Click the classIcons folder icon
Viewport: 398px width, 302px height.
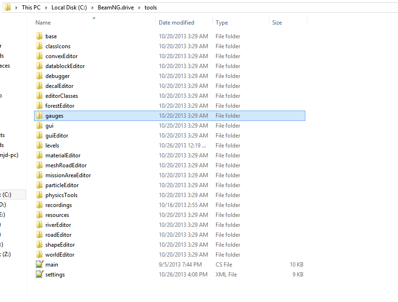coord(39,46)
